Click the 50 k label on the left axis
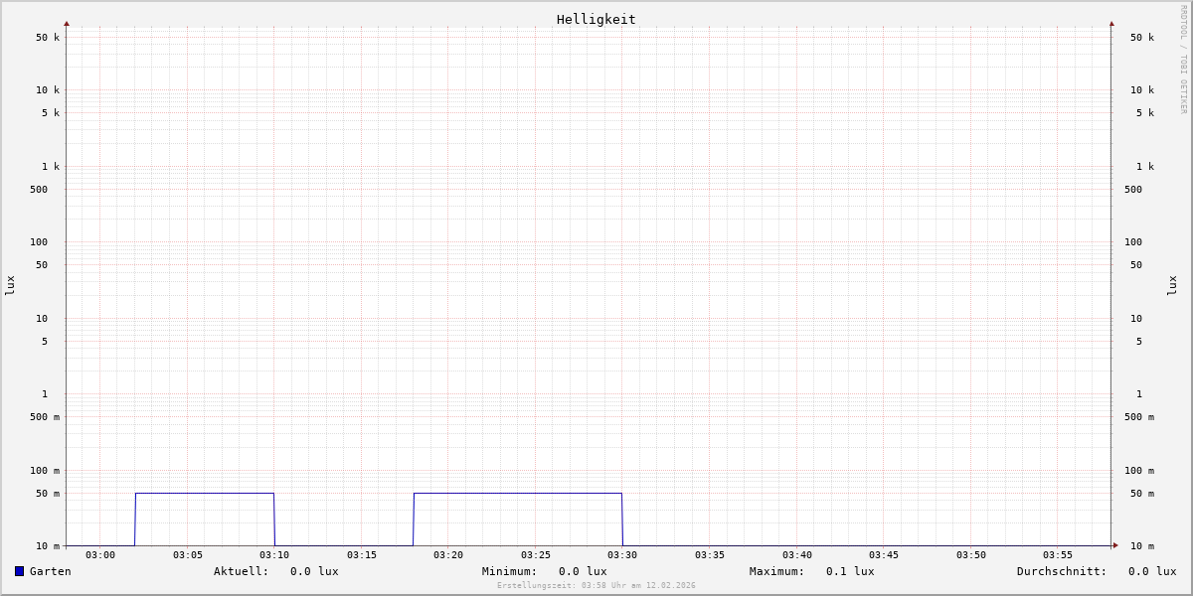 (x=48, y=38)
